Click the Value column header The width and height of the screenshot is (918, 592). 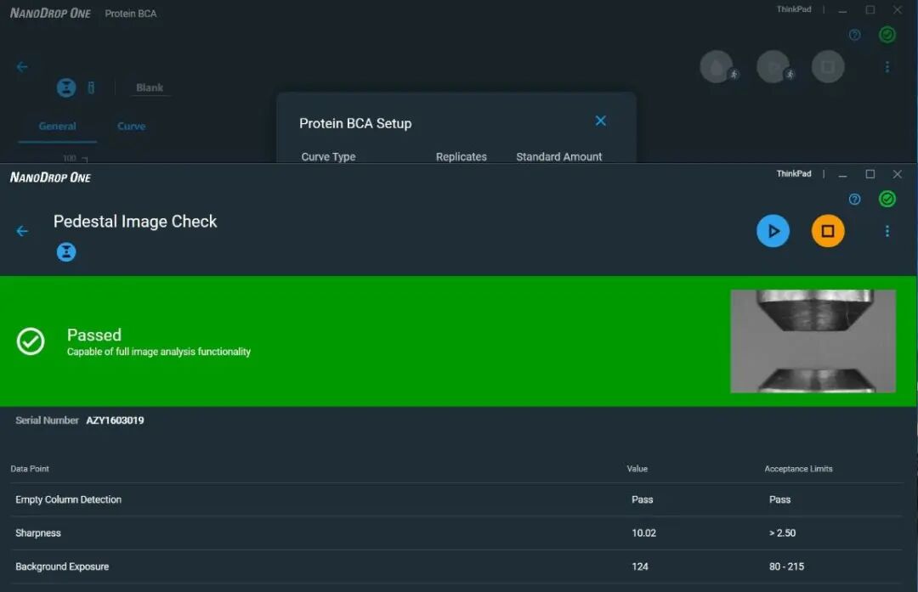[637, 469]
